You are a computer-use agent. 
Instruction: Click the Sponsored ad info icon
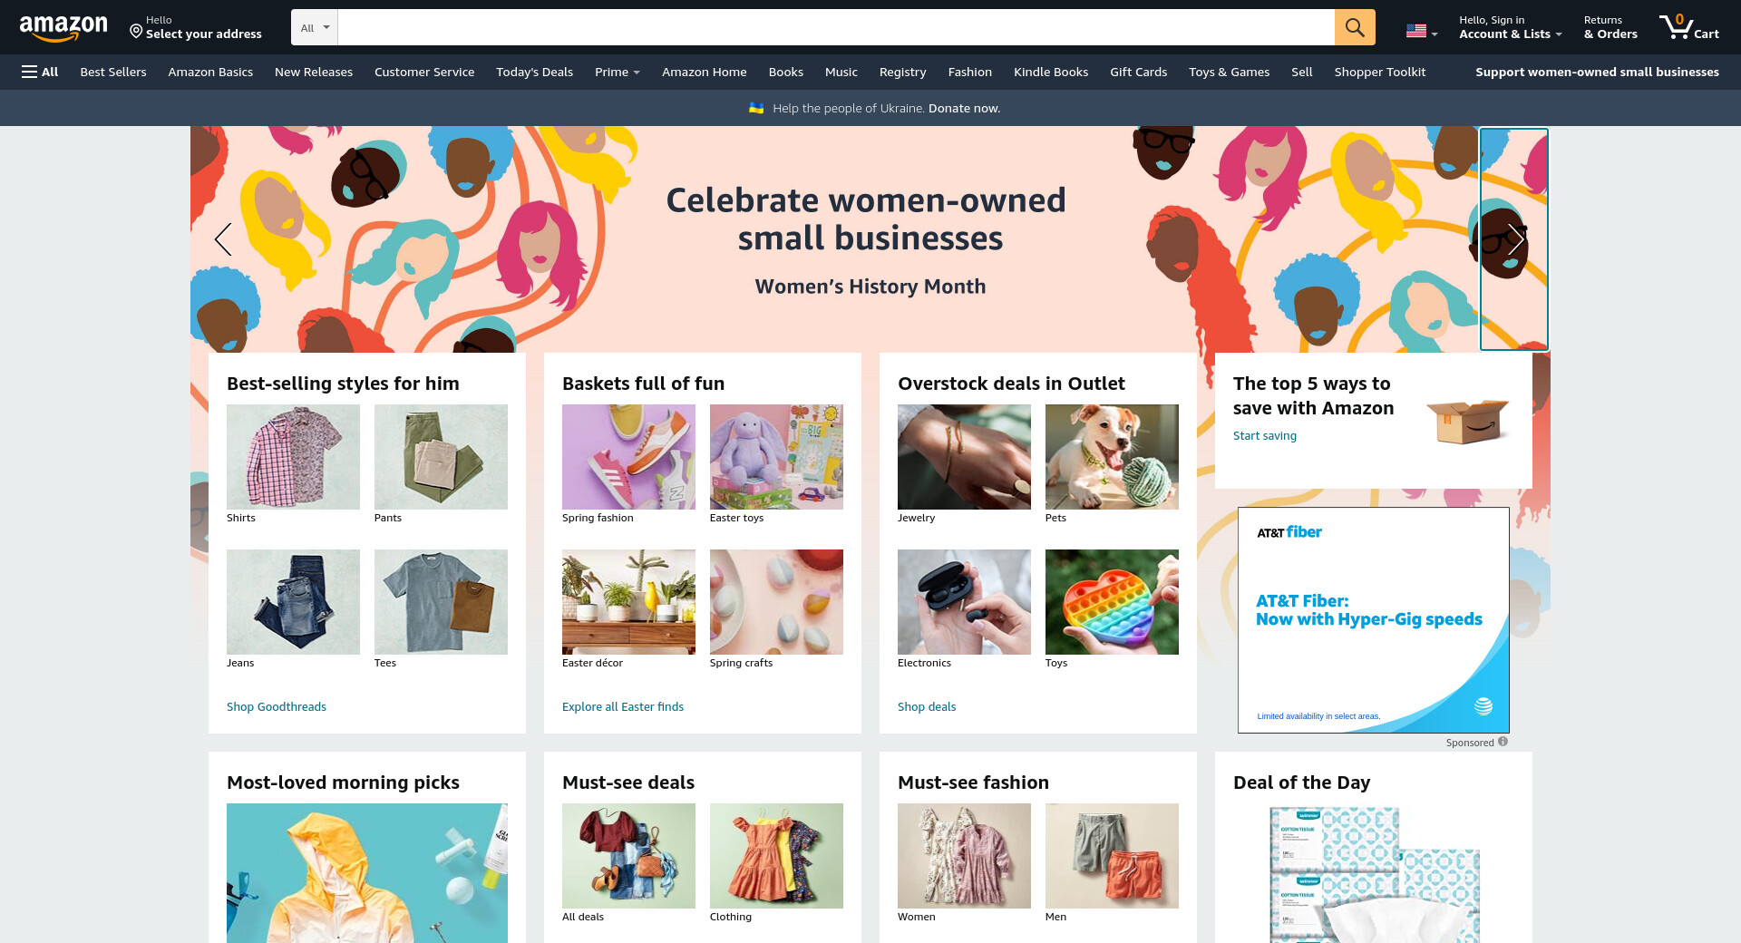tap(1503, 742)
